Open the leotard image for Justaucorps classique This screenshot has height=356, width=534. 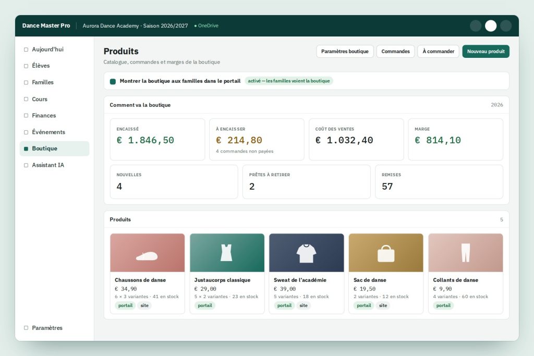[227, 252]
